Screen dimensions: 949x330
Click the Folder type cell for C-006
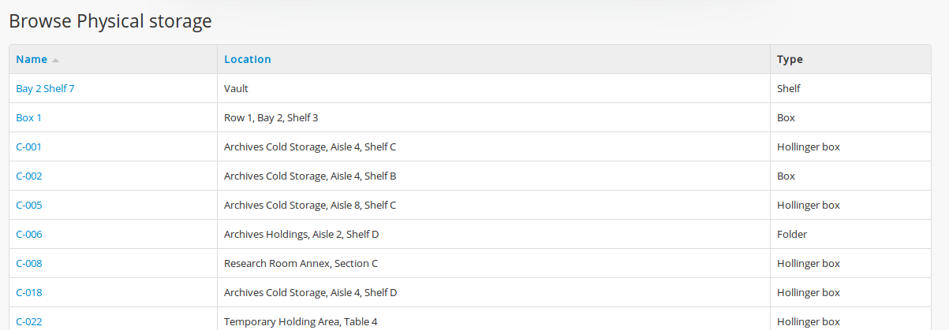click(x=792, y=234)
